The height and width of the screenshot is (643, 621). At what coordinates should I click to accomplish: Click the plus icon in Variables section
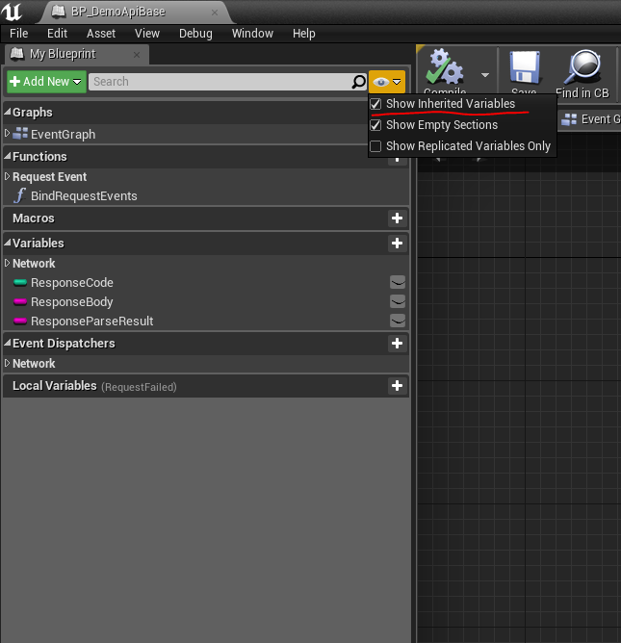pyautogui.click(x=397, y=244)
